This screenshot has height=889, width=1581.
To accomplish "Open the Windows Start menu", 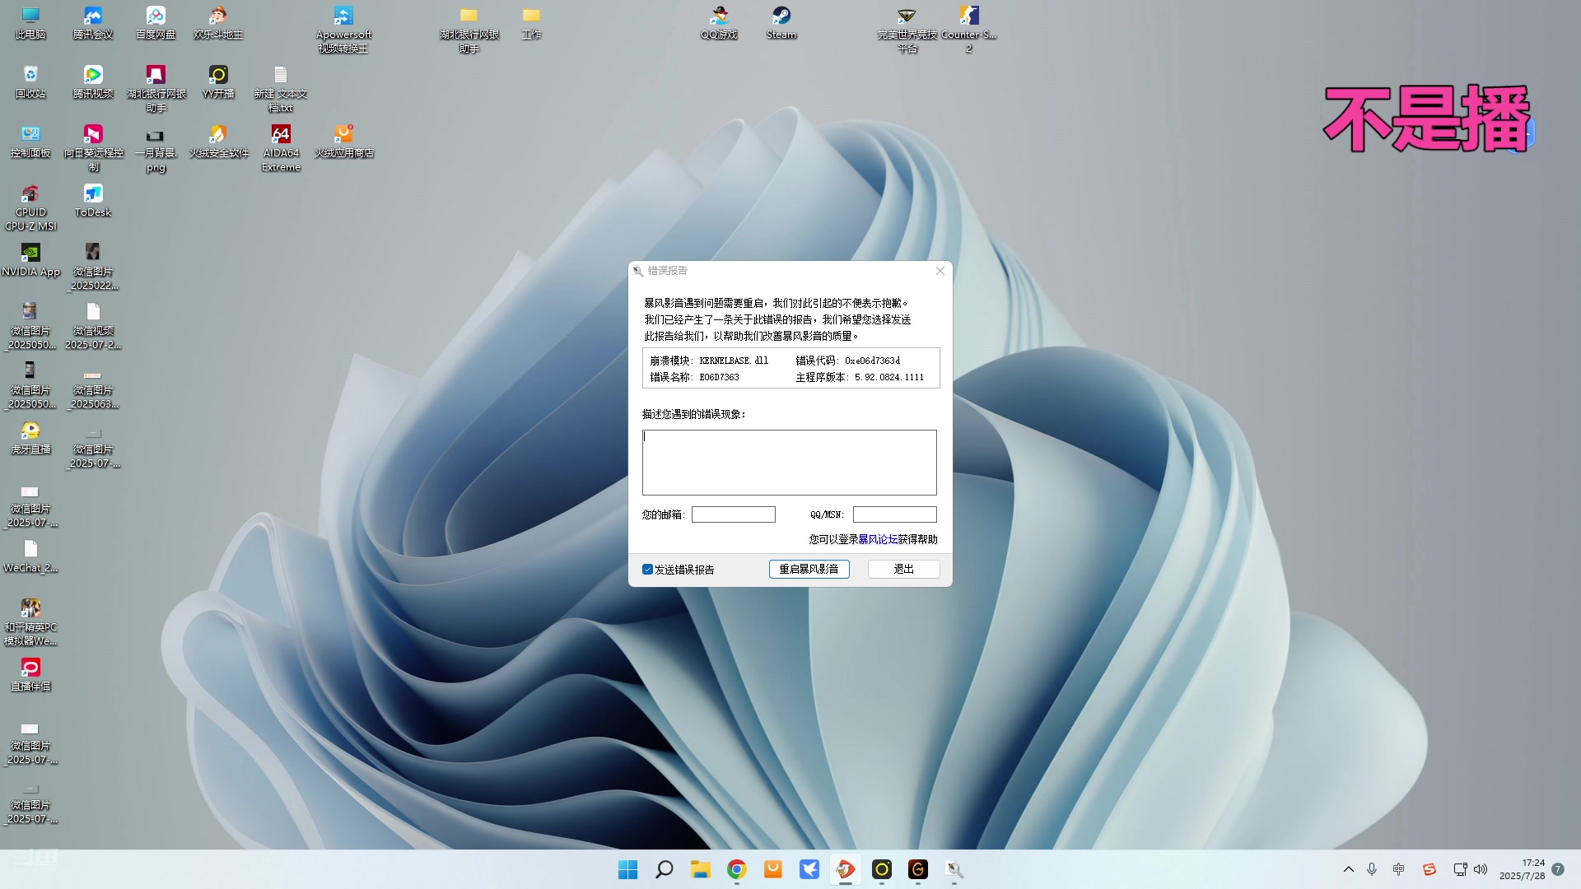I will 627,869.
